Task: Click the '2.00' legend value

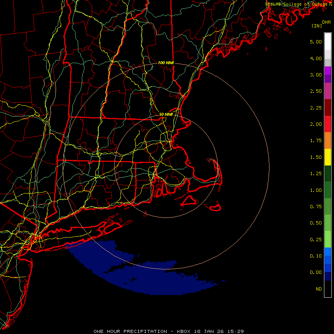Action: coord(316,124)
